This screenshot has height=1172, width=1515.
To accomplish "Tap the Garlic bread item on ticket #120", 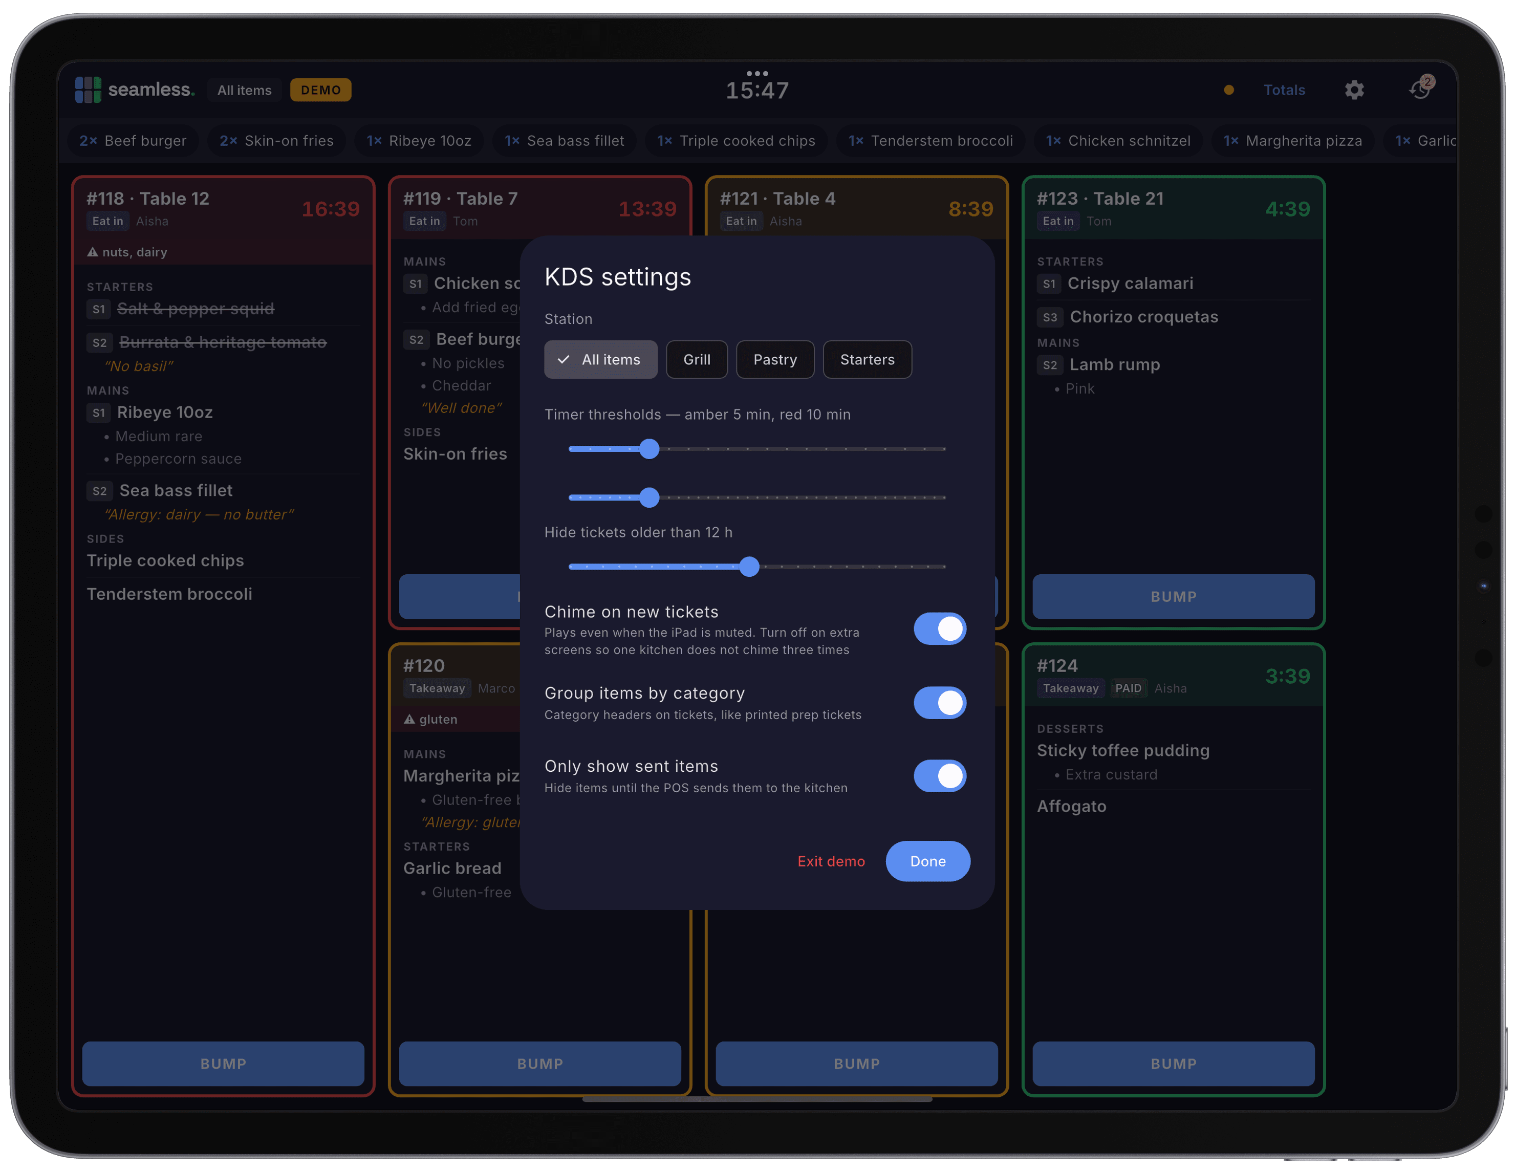I will click(452, 868).
